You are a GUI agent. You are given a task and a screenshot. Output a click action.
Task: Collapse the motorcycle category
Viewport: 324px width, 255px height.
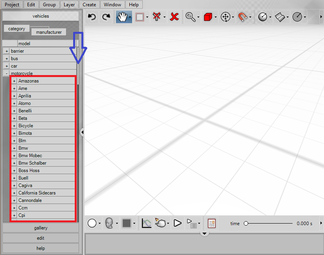(x=7, y=73)
